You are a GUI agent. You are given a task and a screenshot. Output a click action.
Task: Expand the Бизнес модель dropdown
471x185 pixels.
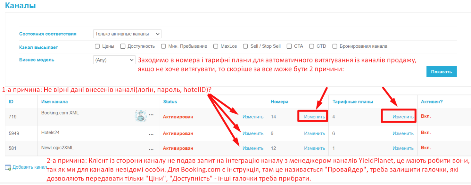click(115, 60)
